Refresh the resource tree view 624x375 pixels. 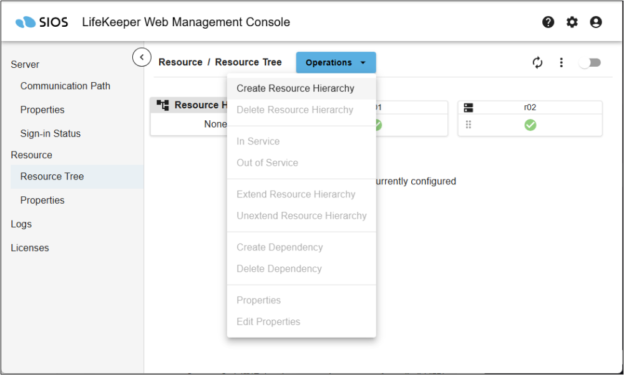tap(537, 62)
